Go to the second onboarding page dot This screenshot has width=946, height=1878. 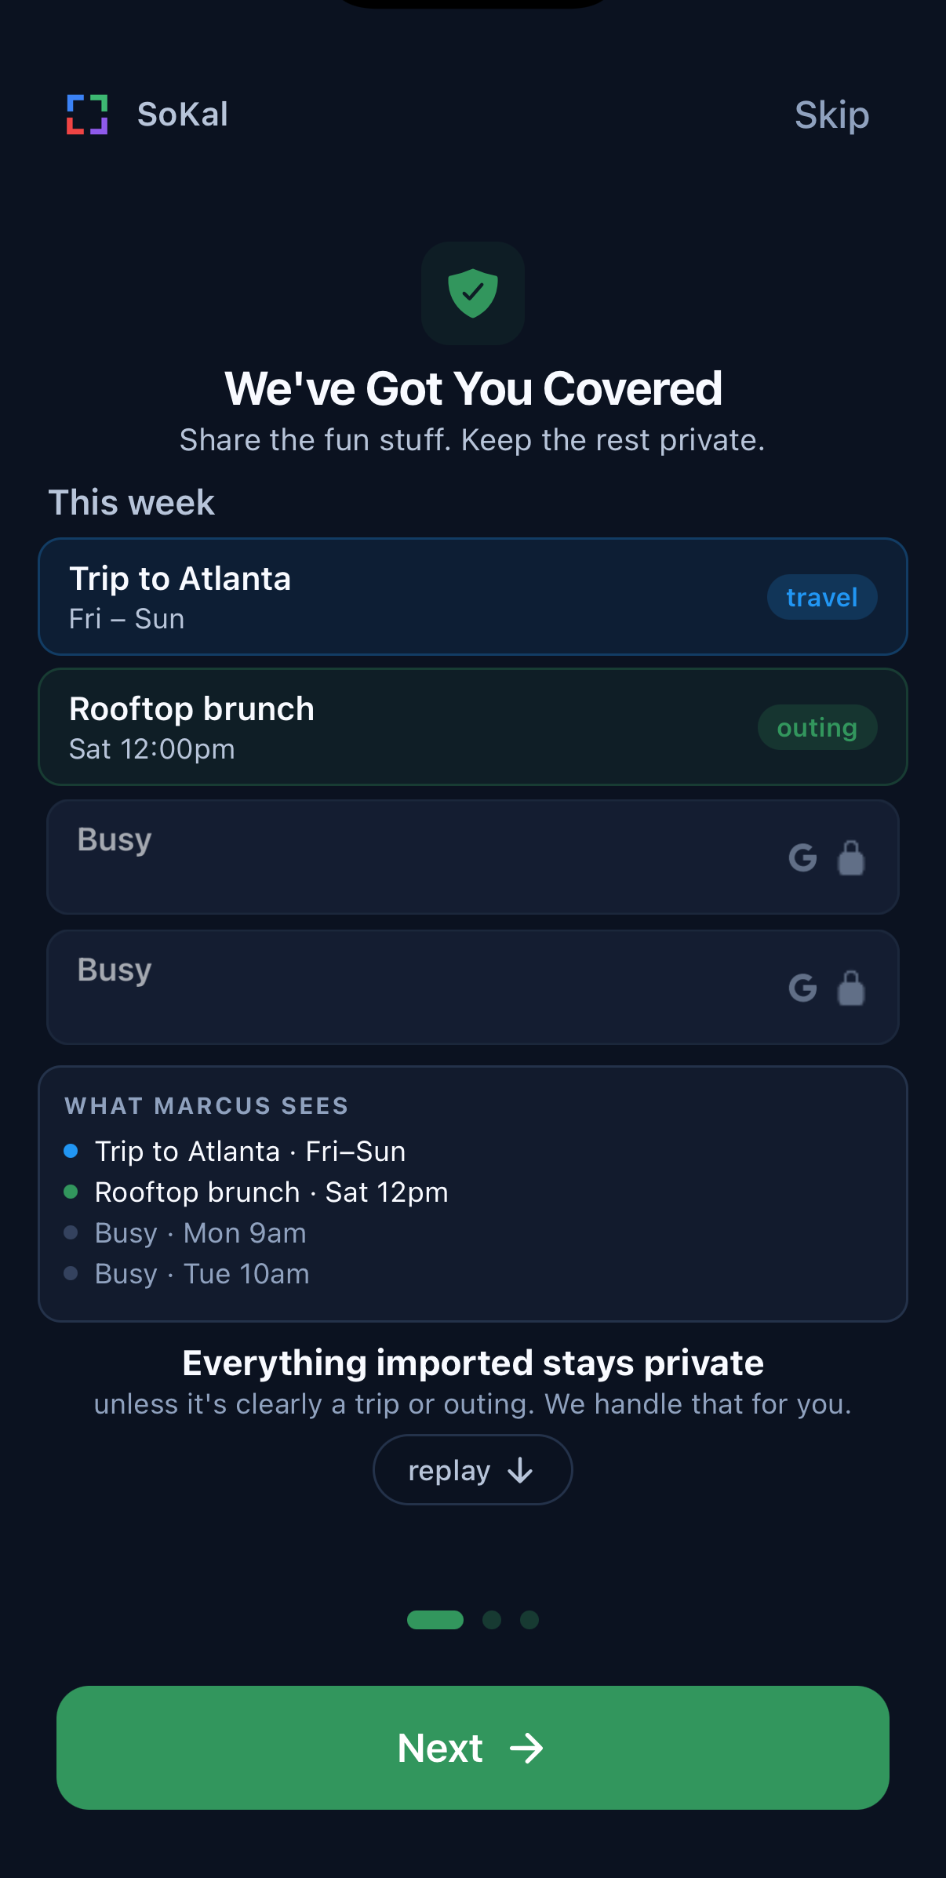492,1620
